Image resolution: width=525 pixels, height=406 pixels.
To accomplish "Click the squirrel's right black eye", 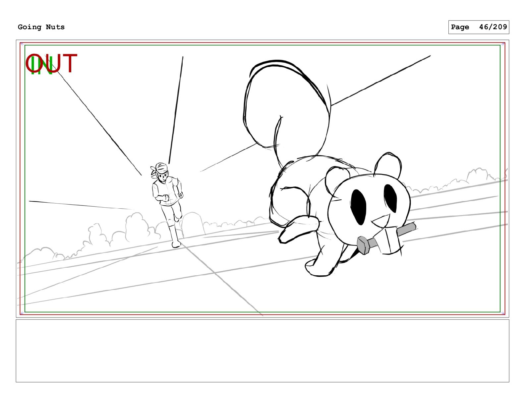I will 390,198.
